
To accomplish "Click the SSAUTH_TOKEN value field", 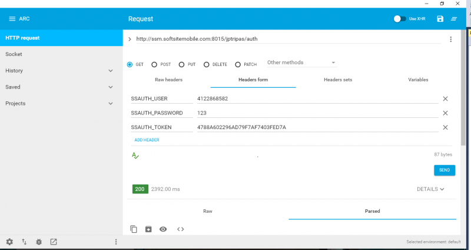I will tap(317, 127).
